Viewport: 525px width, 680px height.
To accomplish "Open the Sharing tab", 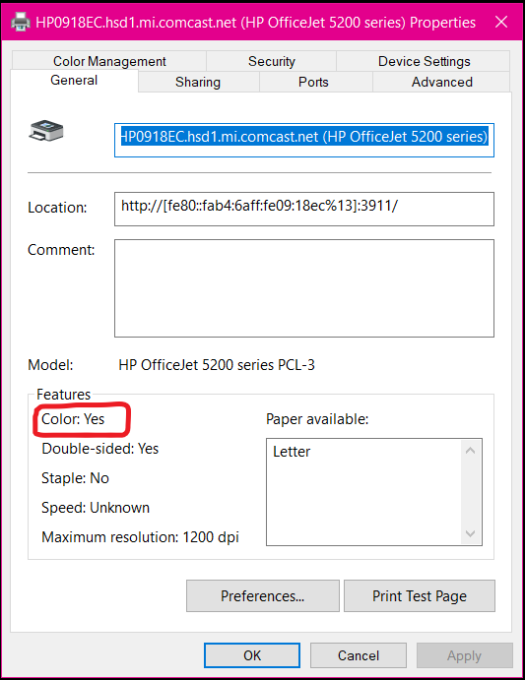I will (198, 82).
